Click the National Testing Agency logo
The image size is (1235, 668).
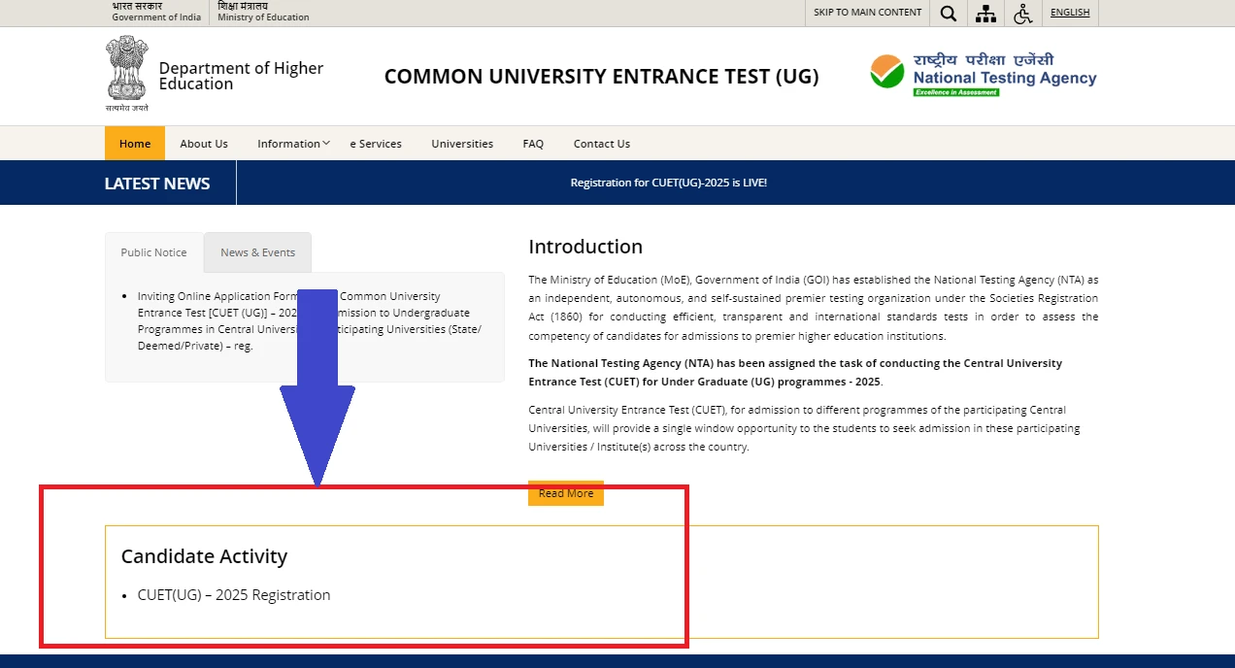tap(982, 73)
